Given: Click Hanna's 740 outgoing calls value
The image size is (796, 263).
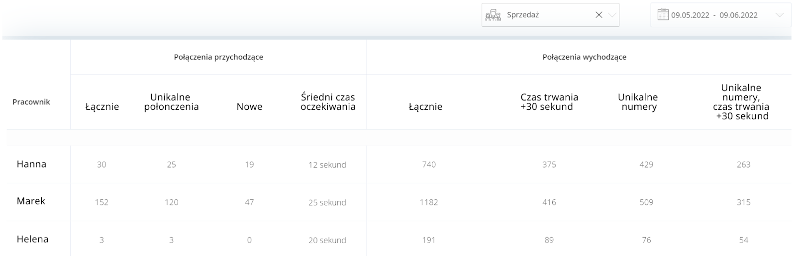Looking at the screenshot, I should pyautogui.click(x=428, y=165).
